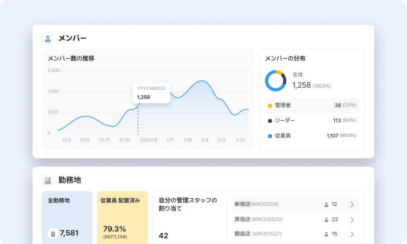Open the 銀座店 (MXO01527) store row

pyautogui.click(x=295, y=234)
